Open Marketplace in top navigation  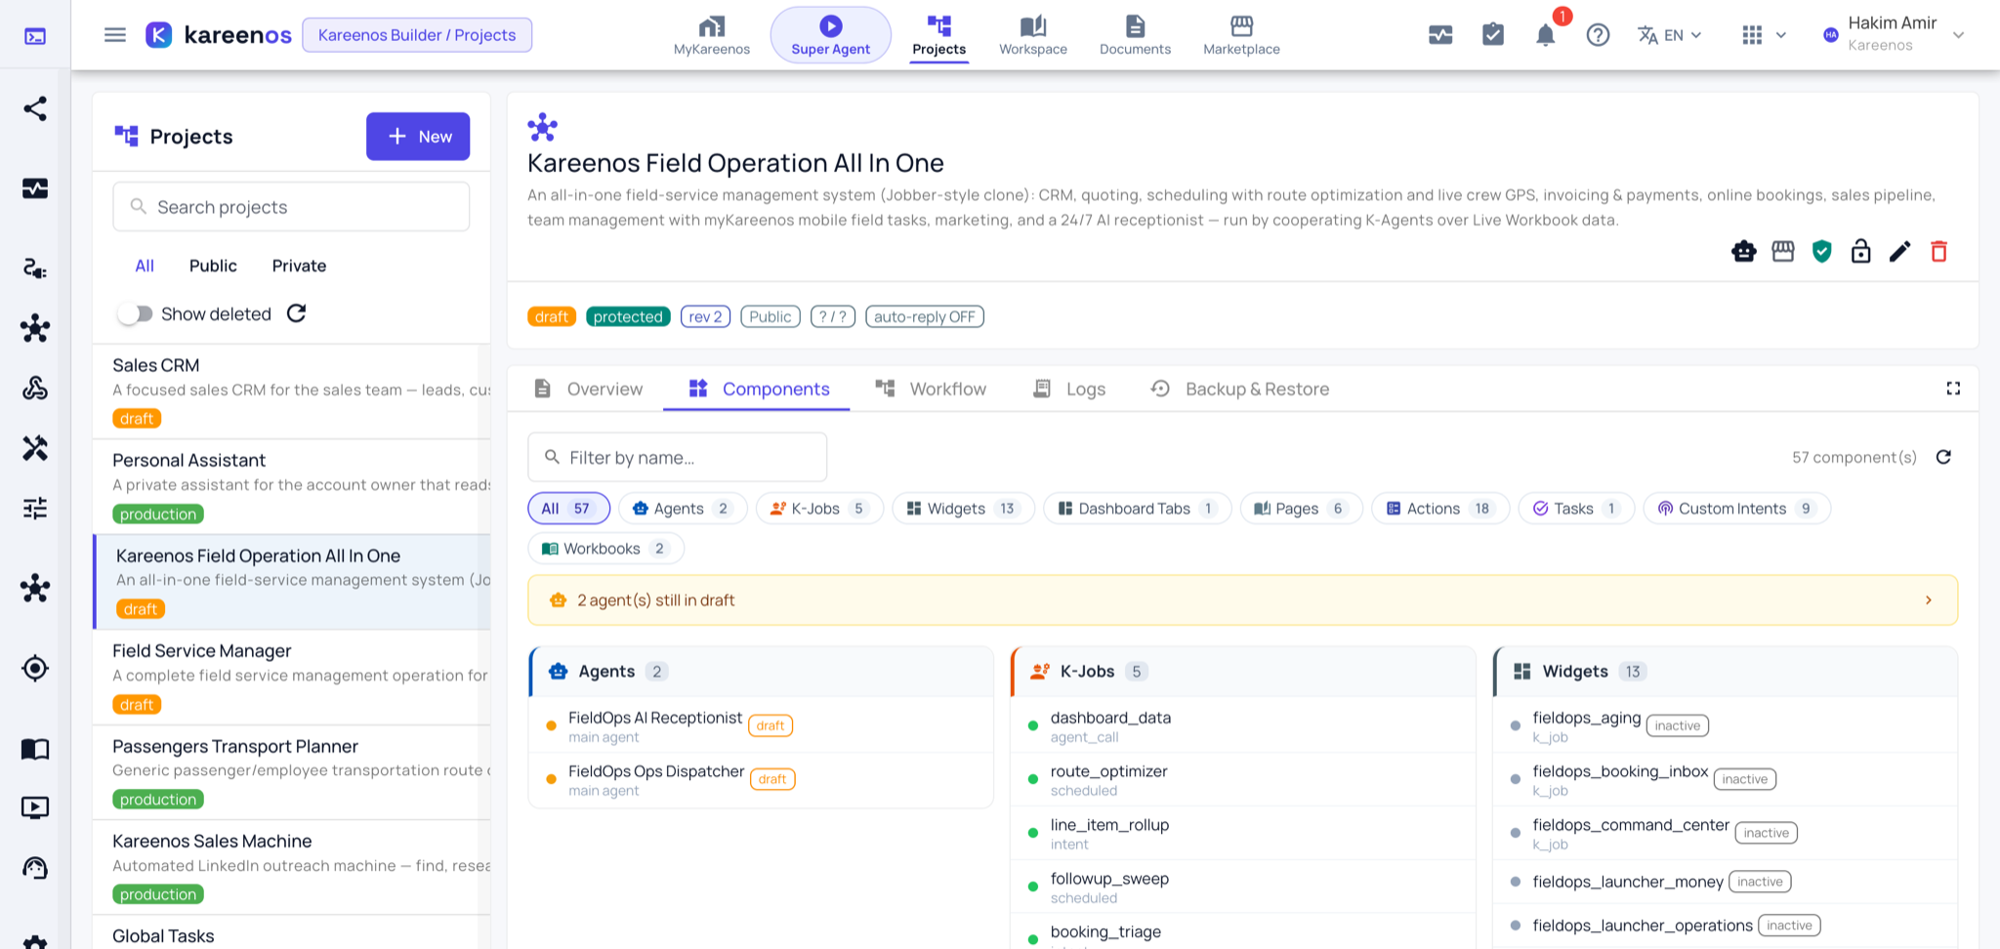(x=1241, y=35)
